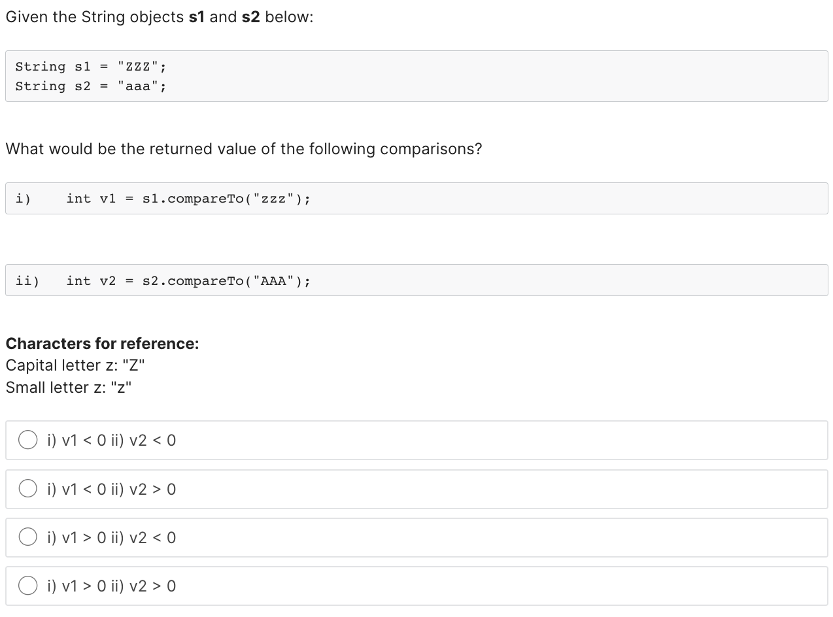Click the 'ii)' label in second comparison code

(27, 281)
